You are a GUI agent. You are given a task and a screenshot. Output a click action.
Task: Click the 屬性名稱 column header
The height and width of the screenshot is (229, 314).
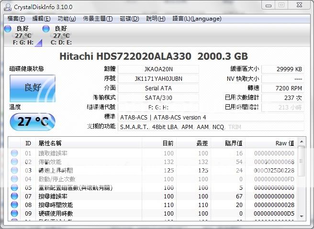[x=89, y=143]
